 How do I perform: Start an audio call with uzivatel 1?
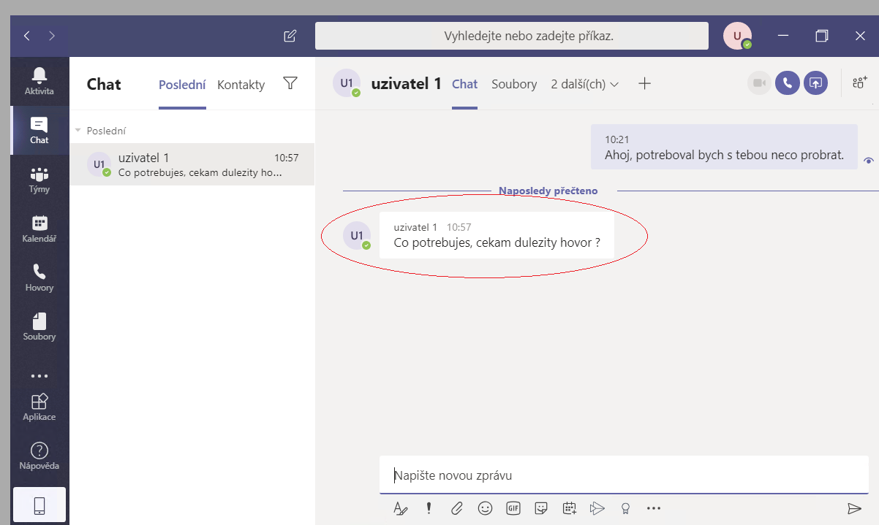coord(788,83)
